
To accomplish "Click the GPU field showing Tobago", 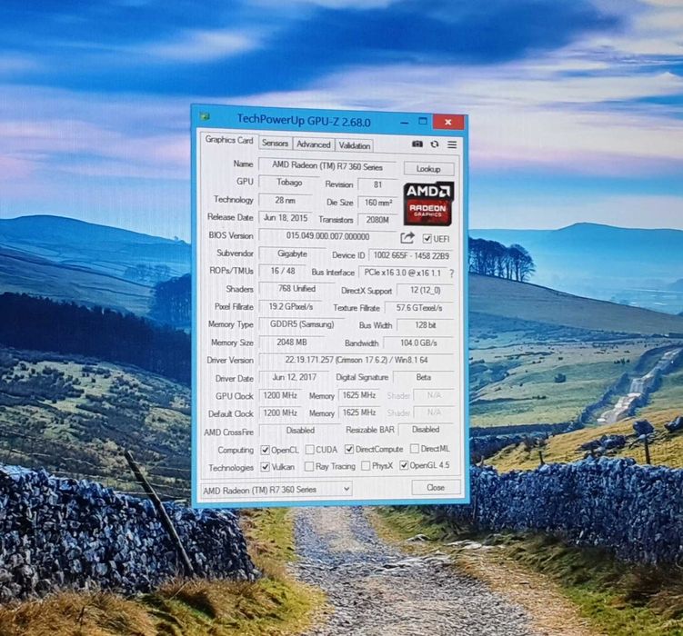I will point(289,183).
